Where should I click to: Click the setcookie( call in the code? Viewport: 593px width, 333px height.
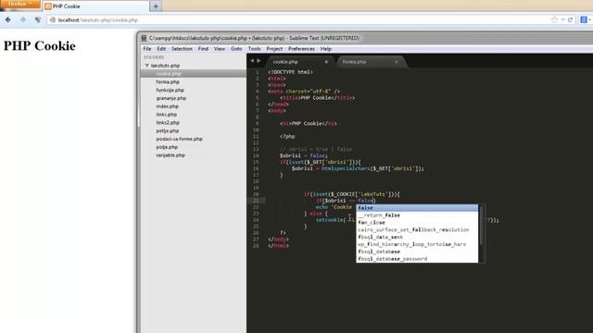331,220
